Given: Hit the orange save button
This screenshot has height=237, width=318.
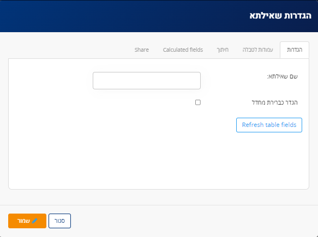Looking at the screenshot, I should pos(27,221).
